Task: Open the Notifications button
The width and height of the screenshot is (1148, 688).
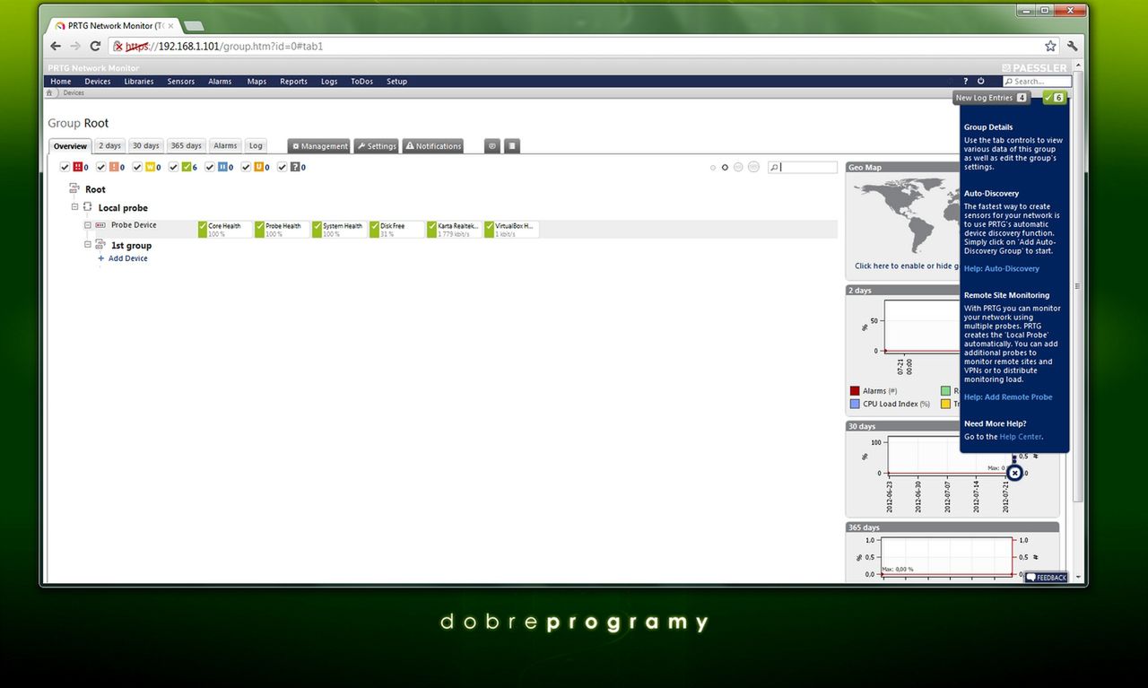Action: [x=433, y=146]
